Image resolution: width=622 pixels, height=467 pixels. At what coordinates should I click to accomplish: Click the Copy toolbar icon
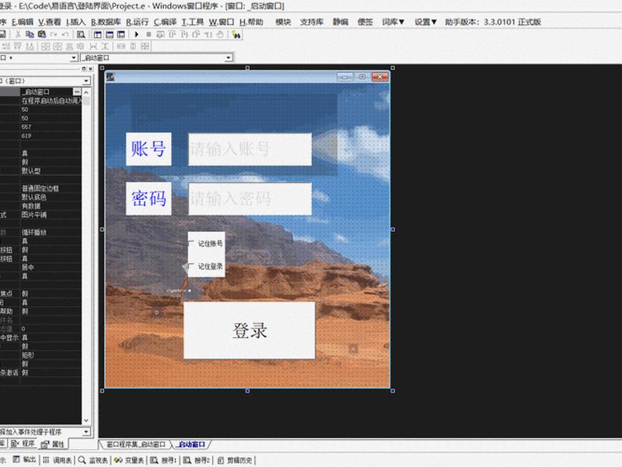coord(30,34)
